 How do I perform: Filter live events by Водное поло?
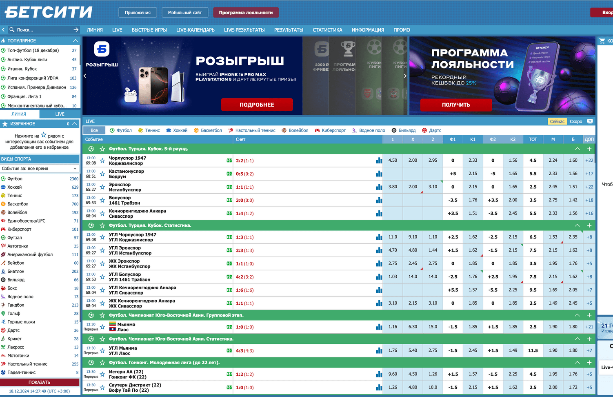[x=369, y=130]
